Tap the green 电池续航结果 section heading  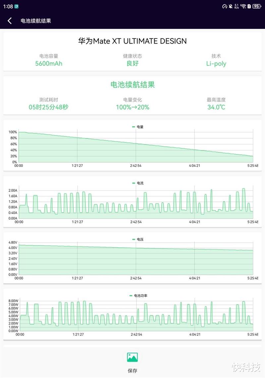click(132, 84)
